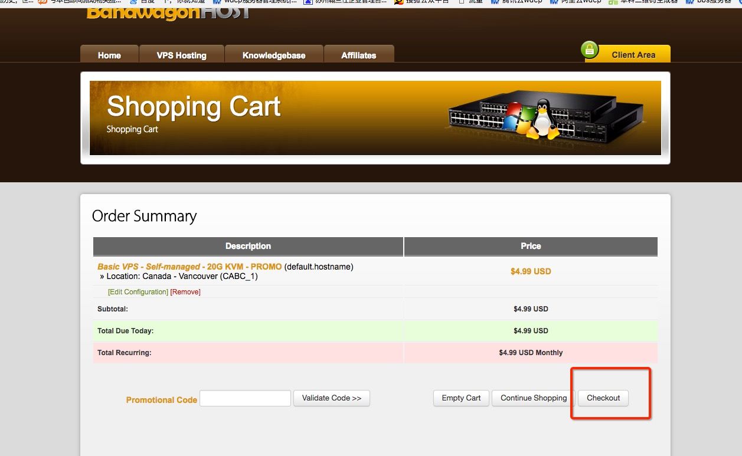This screenshot has width=742, height=456.
Task: Click the $4.99 USD value in the Subtotal row
Action: point(531,309)
